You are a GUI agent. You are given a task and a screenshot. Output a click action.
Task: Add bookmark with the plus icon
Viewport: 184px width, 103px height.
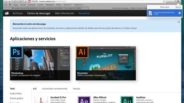tap(26, 1)
